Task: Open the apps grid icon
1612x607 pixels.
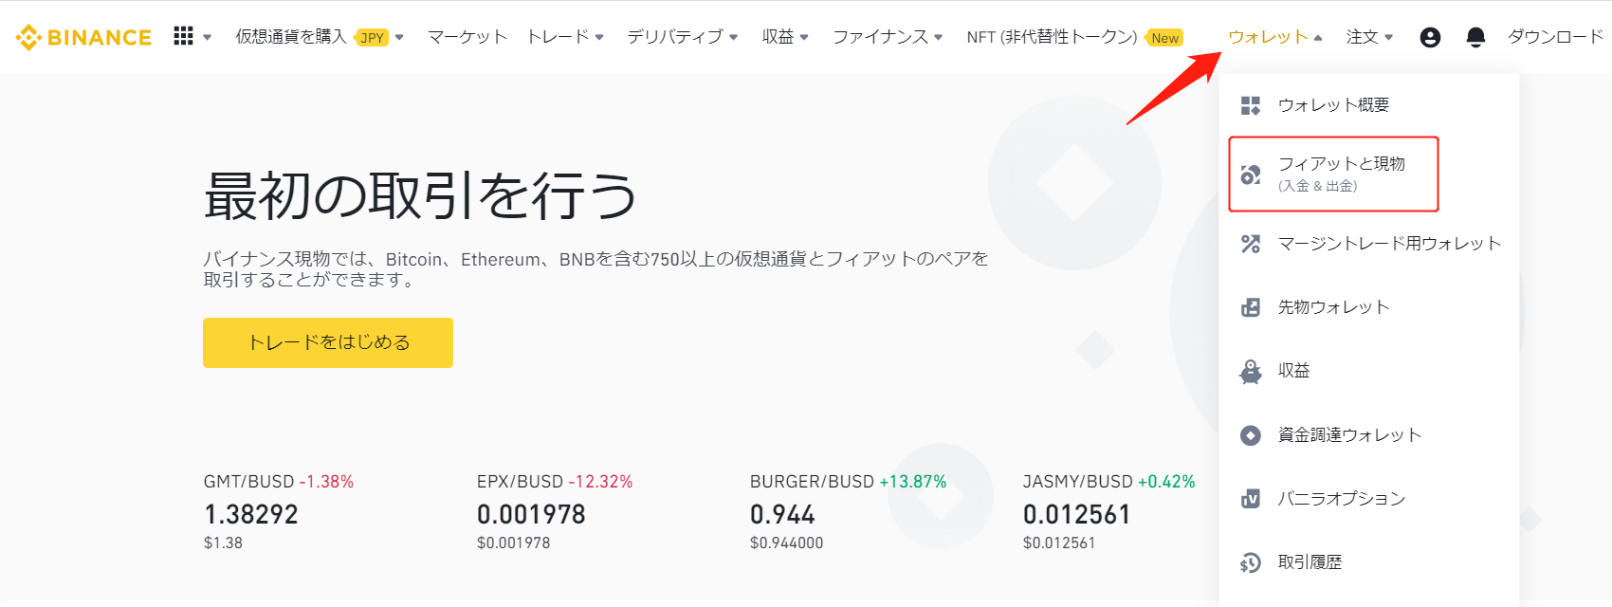Action: click(x=183, y=36)
